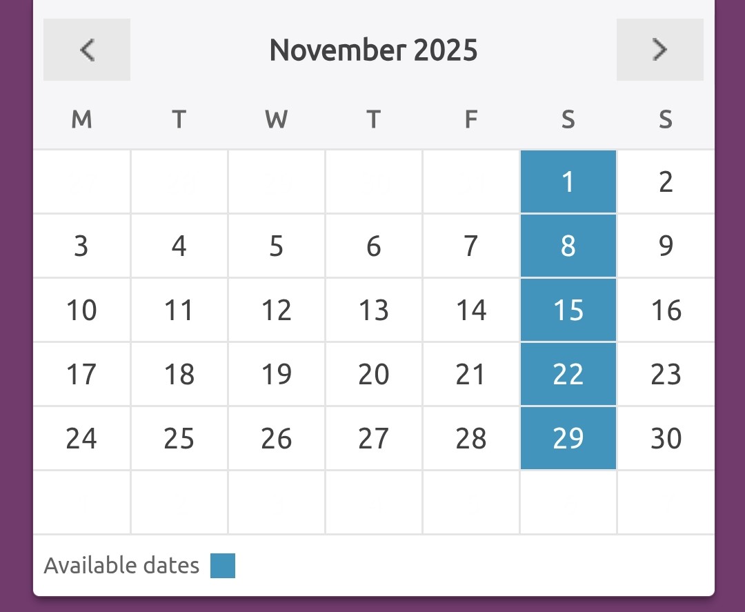Click the Available dates legend label
This screenshot has width=745, height=612.
pos(121,566)
